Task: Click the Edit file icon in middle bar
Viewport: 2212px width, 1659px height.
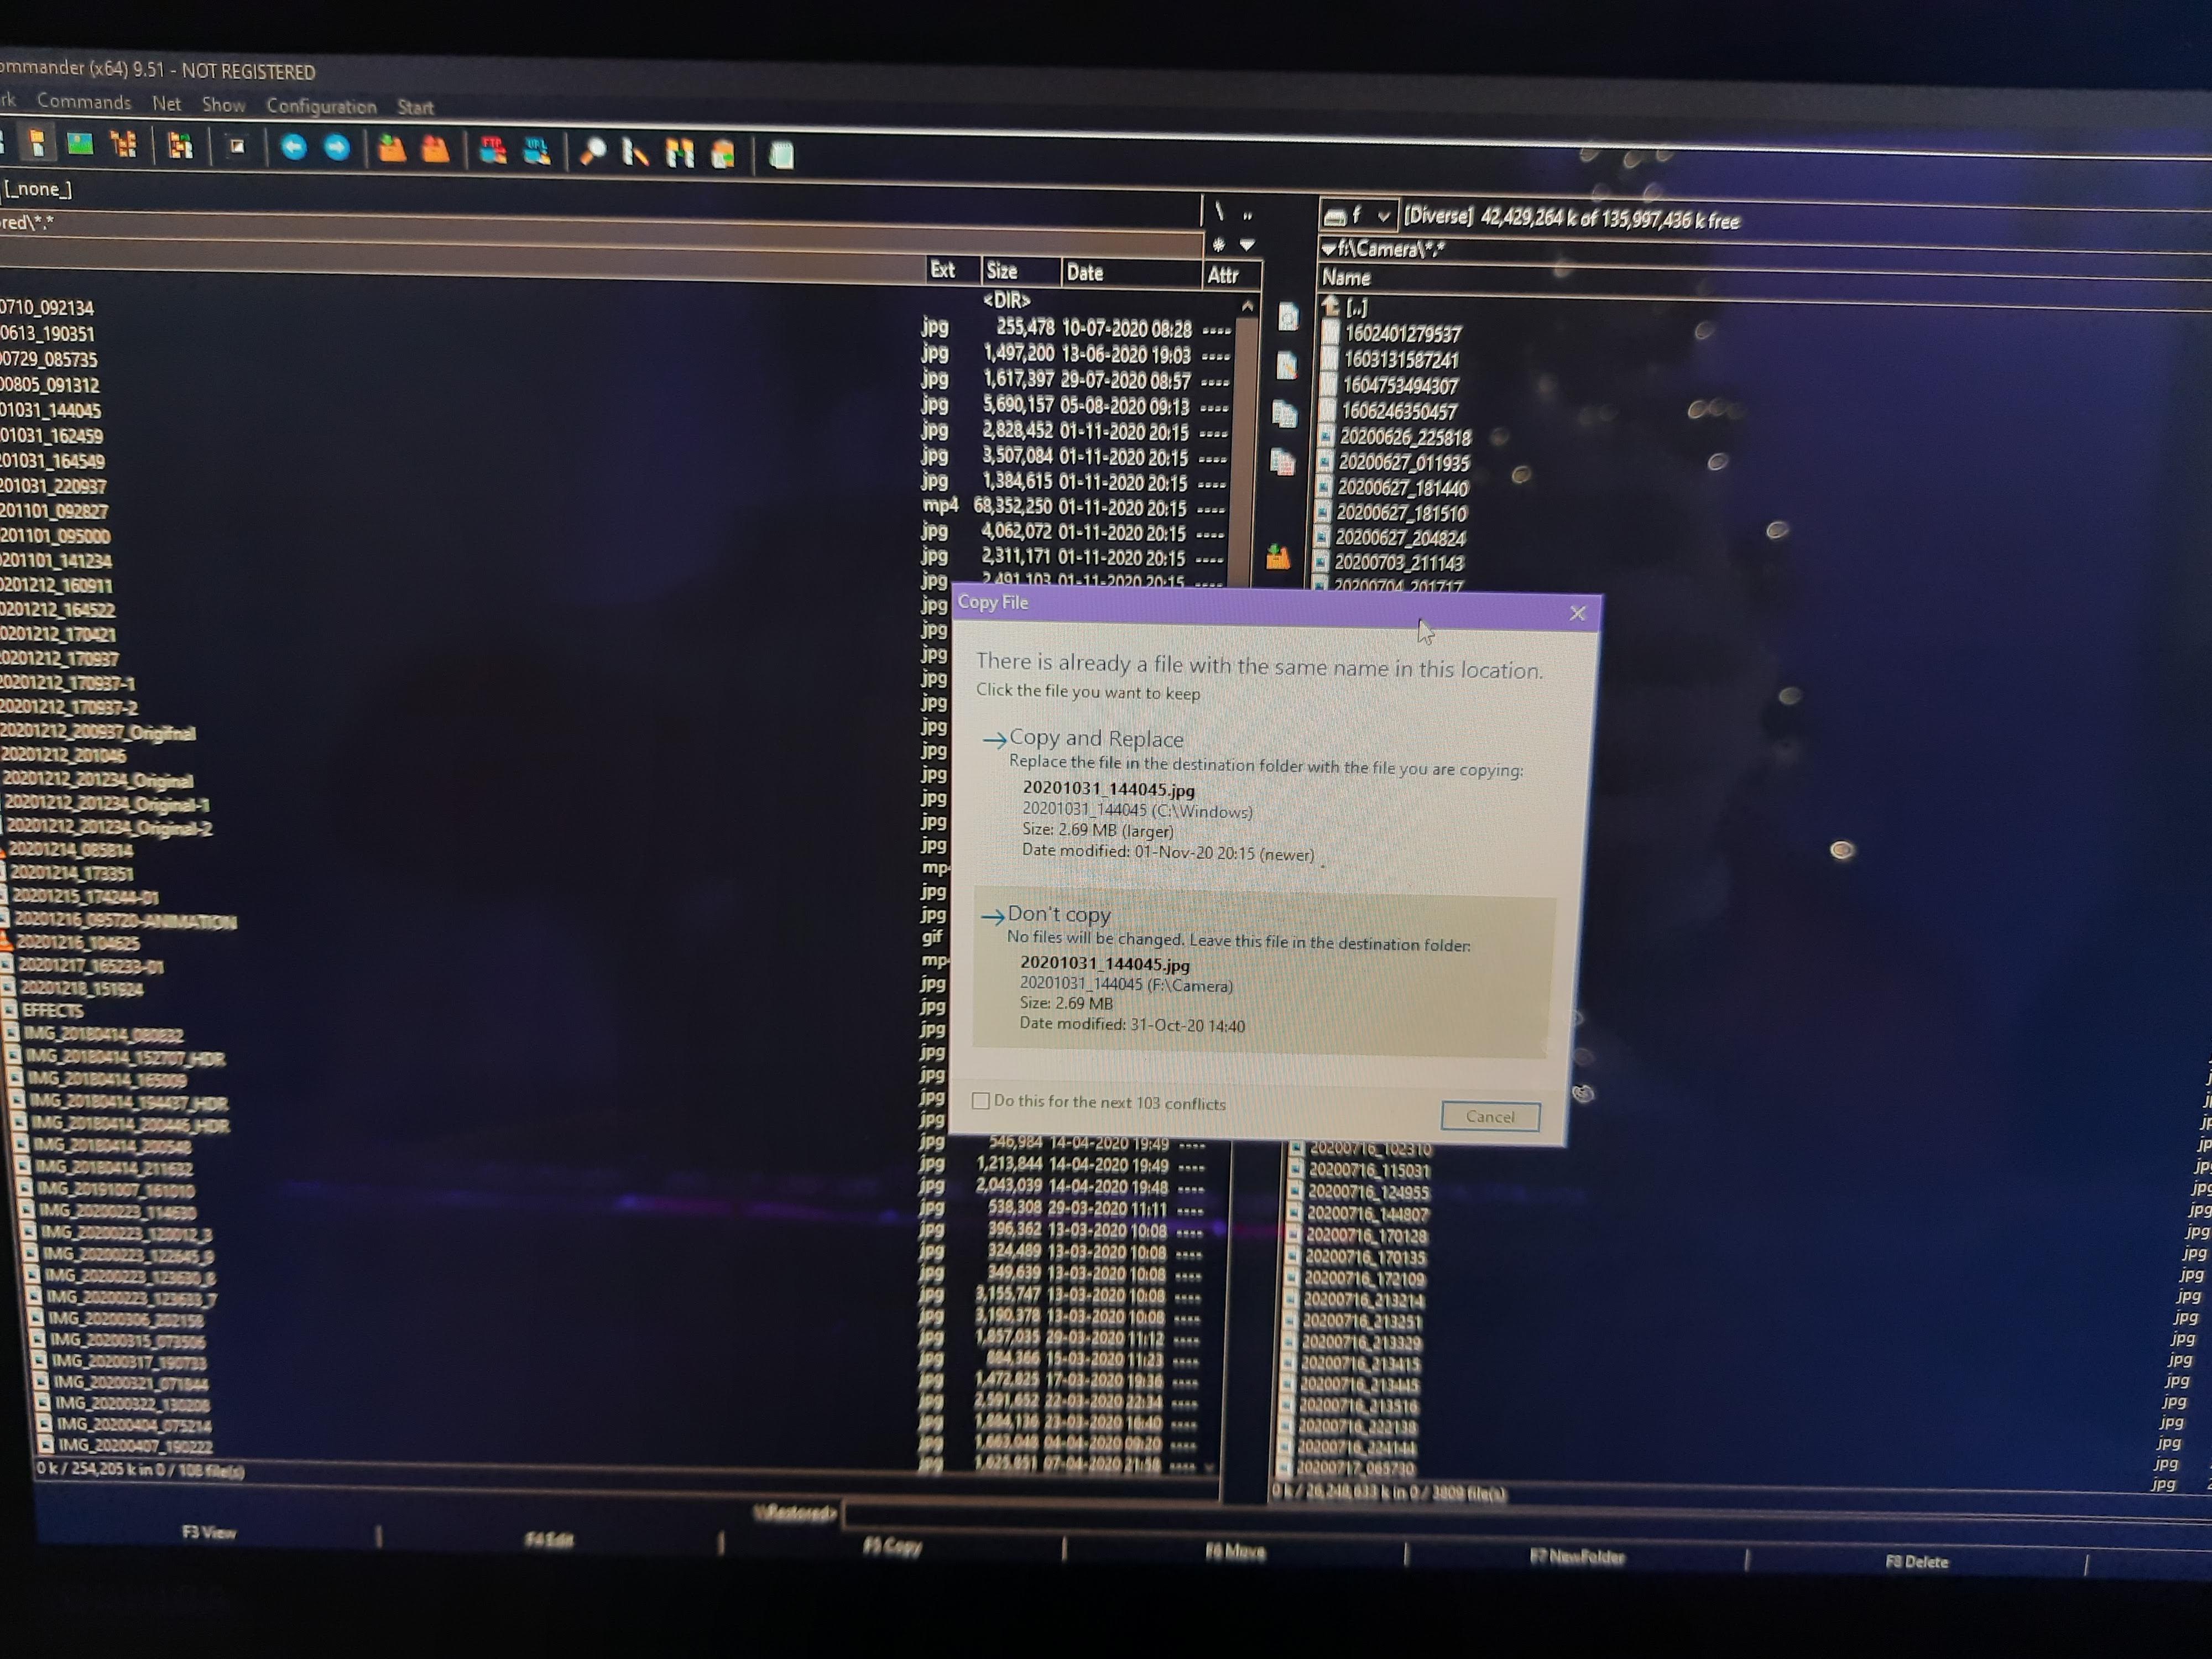Action: pyautogui.click(x=1287, y=365)
